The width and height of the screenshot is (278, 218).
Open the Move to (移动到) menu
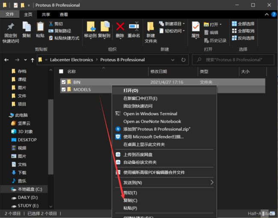90,30
